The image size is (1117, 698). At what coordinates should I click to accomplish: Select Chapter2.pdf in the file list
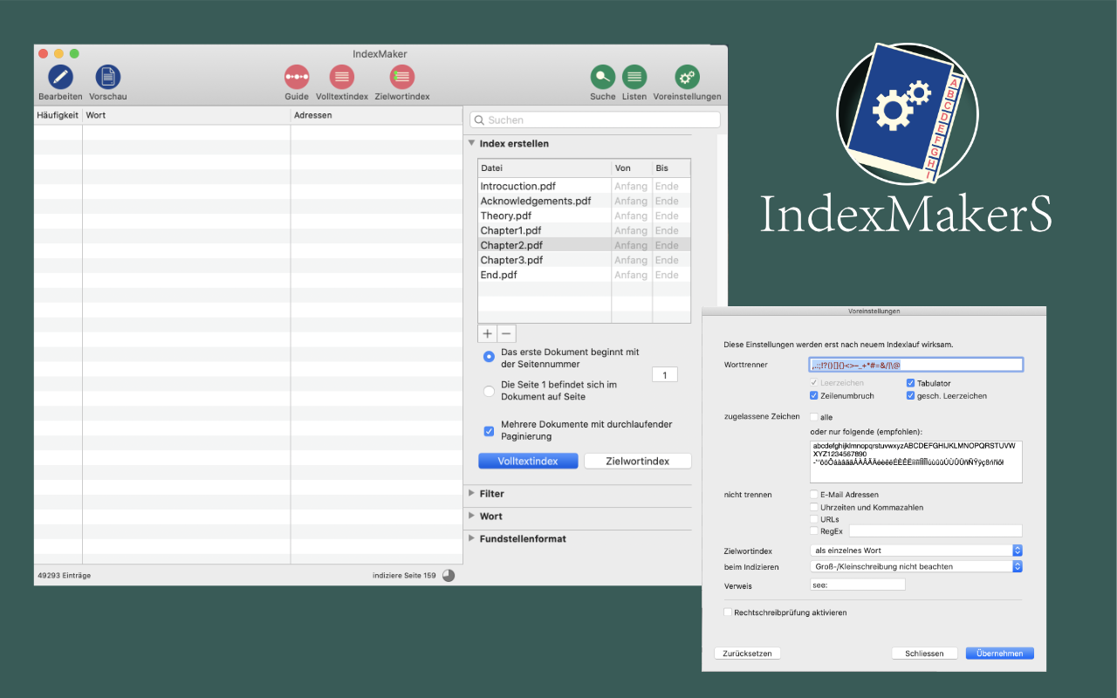511,245
